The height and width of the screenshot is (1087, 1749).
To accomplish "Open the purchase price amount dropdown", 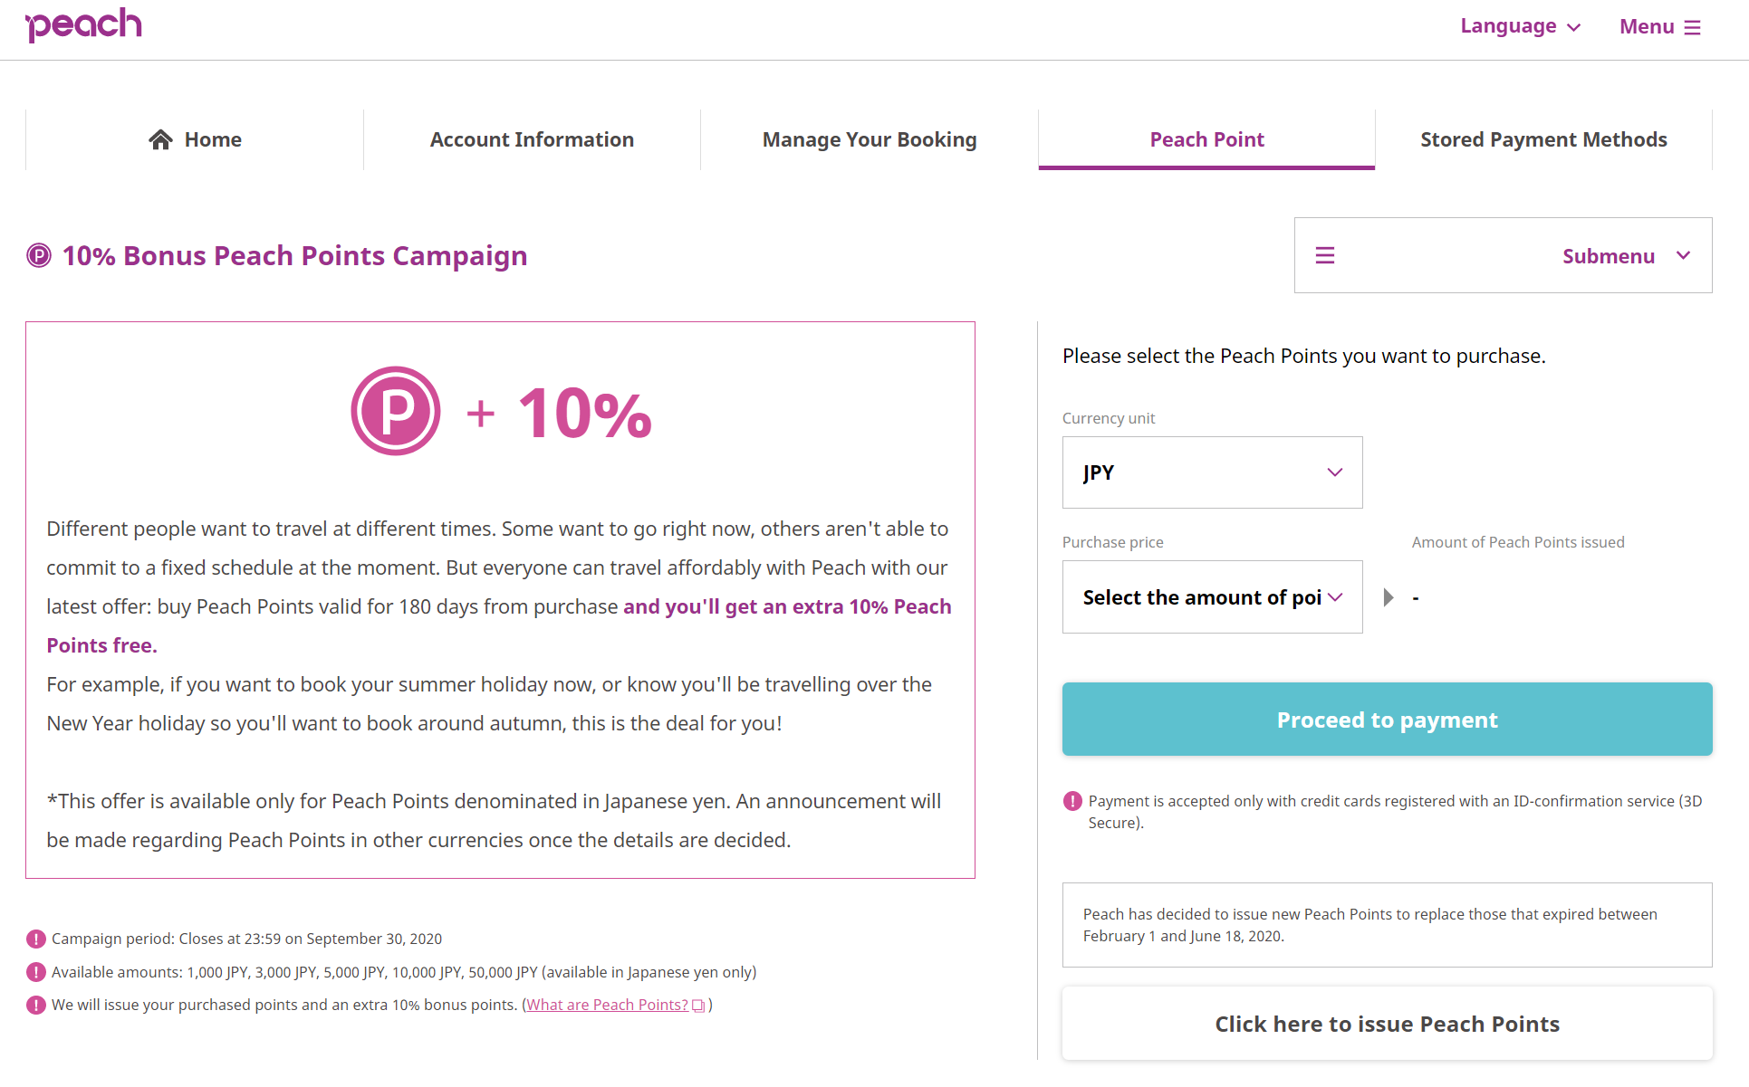I will click(x=1212, y=597).
